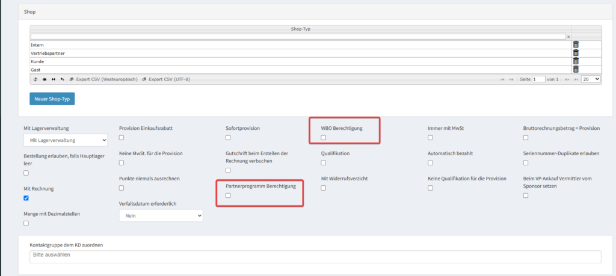Screen dimensions: 616x276
Task: Uncheck the Mit Rechnung checkbox
Action: (x=26, y=198)
